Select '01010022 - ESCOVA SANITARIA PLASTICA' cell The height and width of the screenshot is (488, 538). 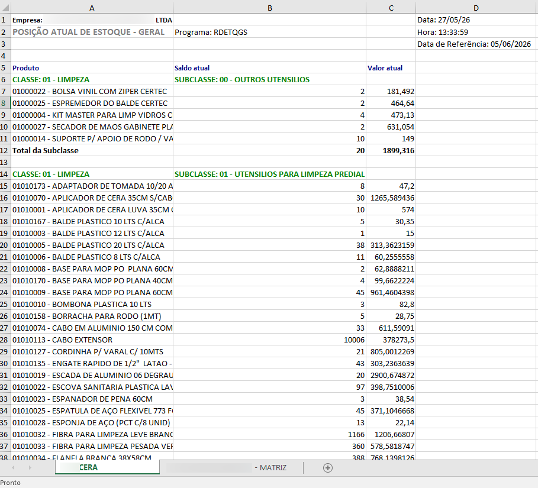pyautogui.click(x=92, y=387)
